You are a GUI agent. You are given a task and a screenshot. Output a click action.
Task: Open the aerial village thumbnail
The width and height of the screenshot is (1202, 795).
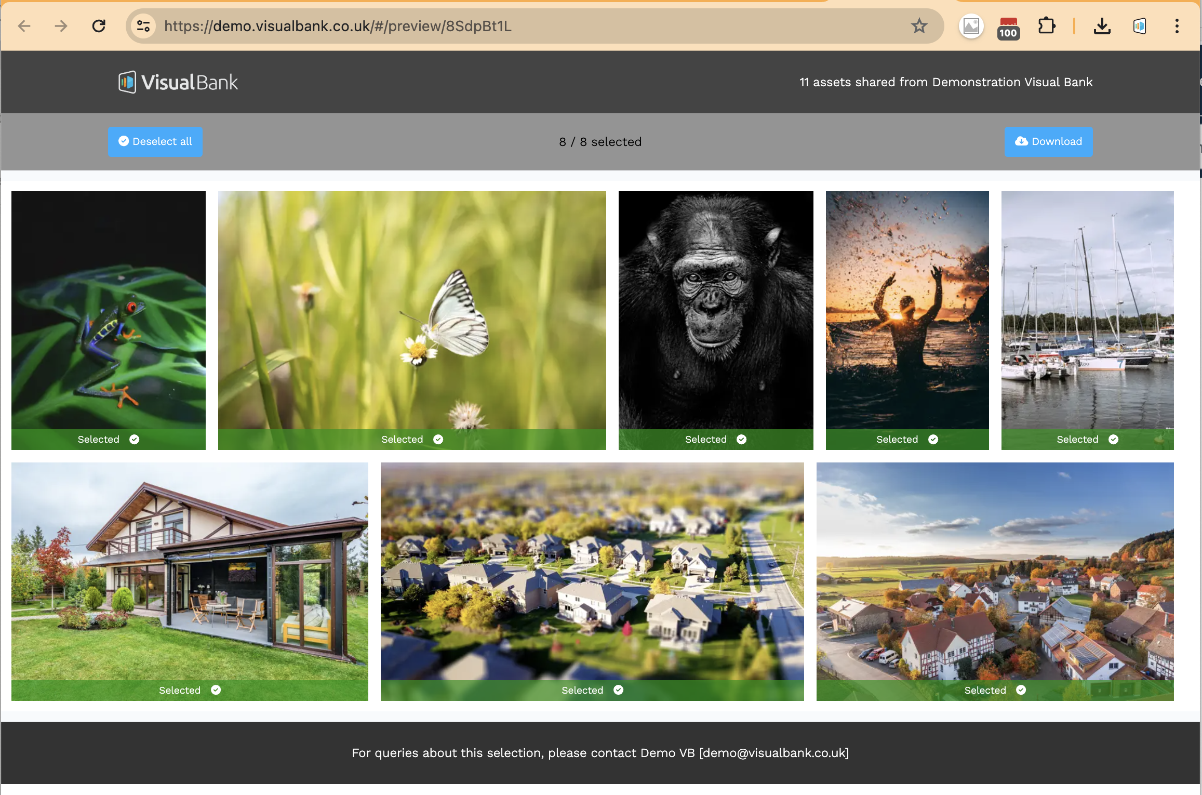tap(994, 571)
